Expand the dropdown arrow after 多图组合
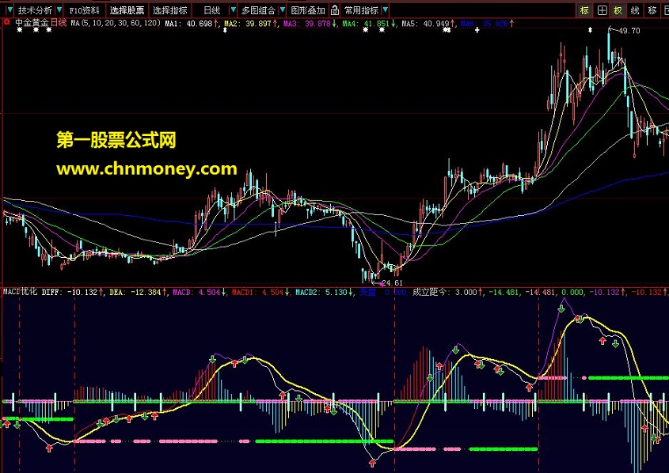669x473 pixels. tap(282, 9)
